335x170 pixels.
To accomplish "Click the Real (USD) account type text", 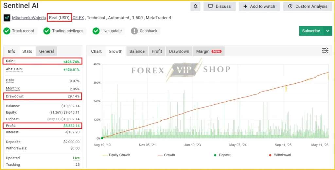I will (x=60, y=18).
